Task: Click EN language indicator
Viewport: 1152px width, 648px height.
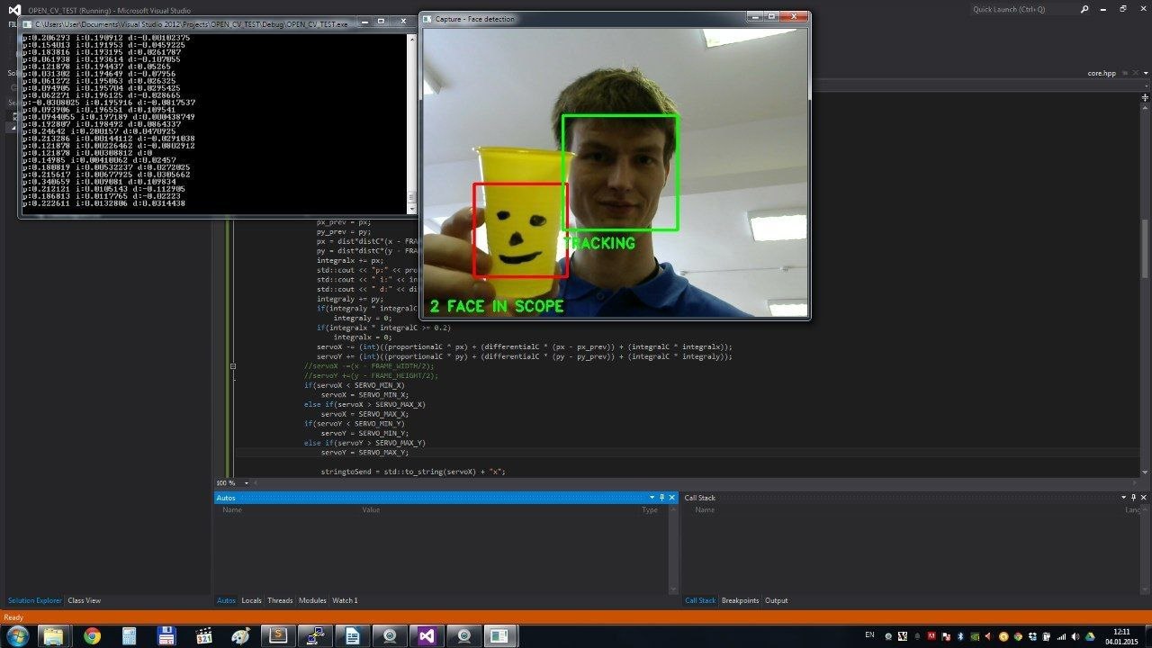Action: pos(869,635)
